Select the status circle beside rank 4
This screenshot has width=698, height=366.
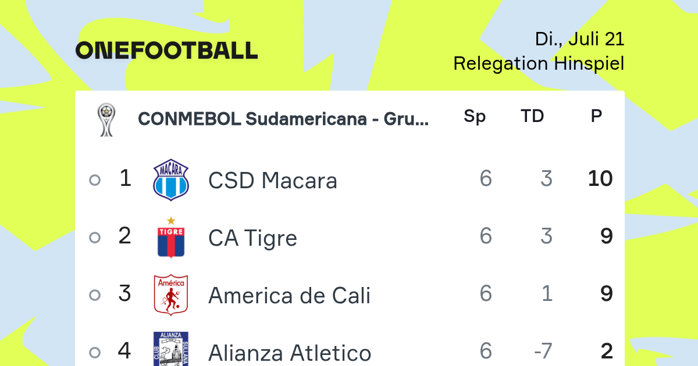tap(95, 353)
